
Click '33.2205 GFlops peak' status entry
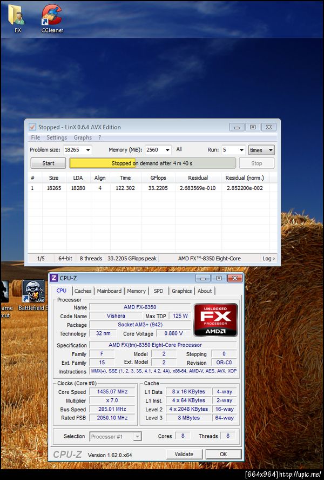pyautogui.click(x=132, y=258)
